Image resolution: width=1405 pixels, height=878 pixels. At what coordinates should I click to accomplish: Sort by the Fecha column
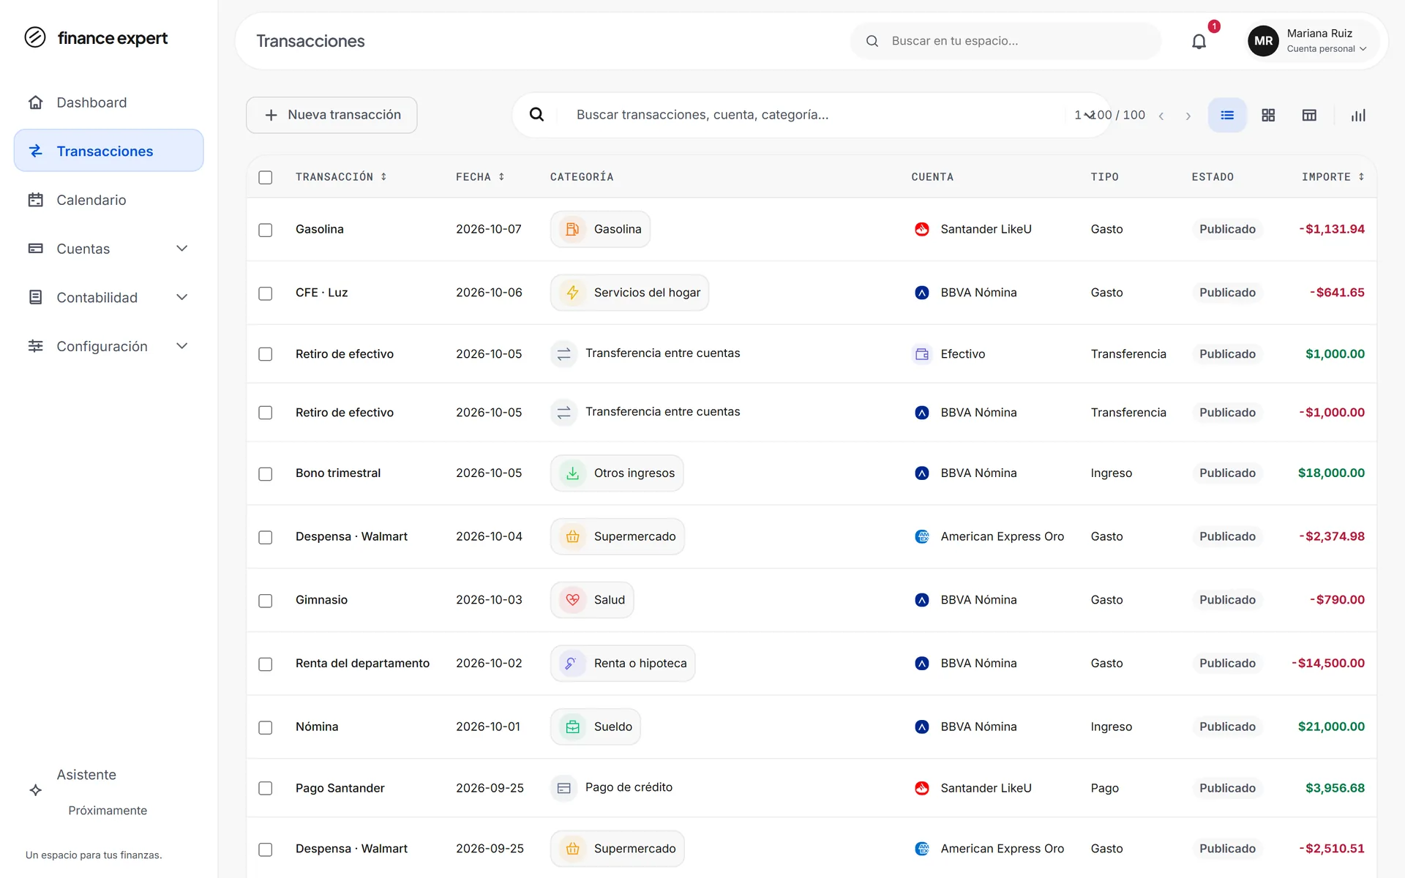click(480, 177)
